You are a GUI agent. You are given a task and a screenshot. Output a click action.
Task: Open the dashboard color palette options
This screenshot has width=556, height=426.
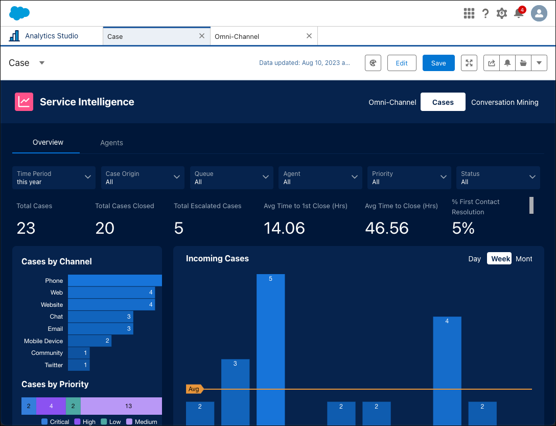(373, 62)
